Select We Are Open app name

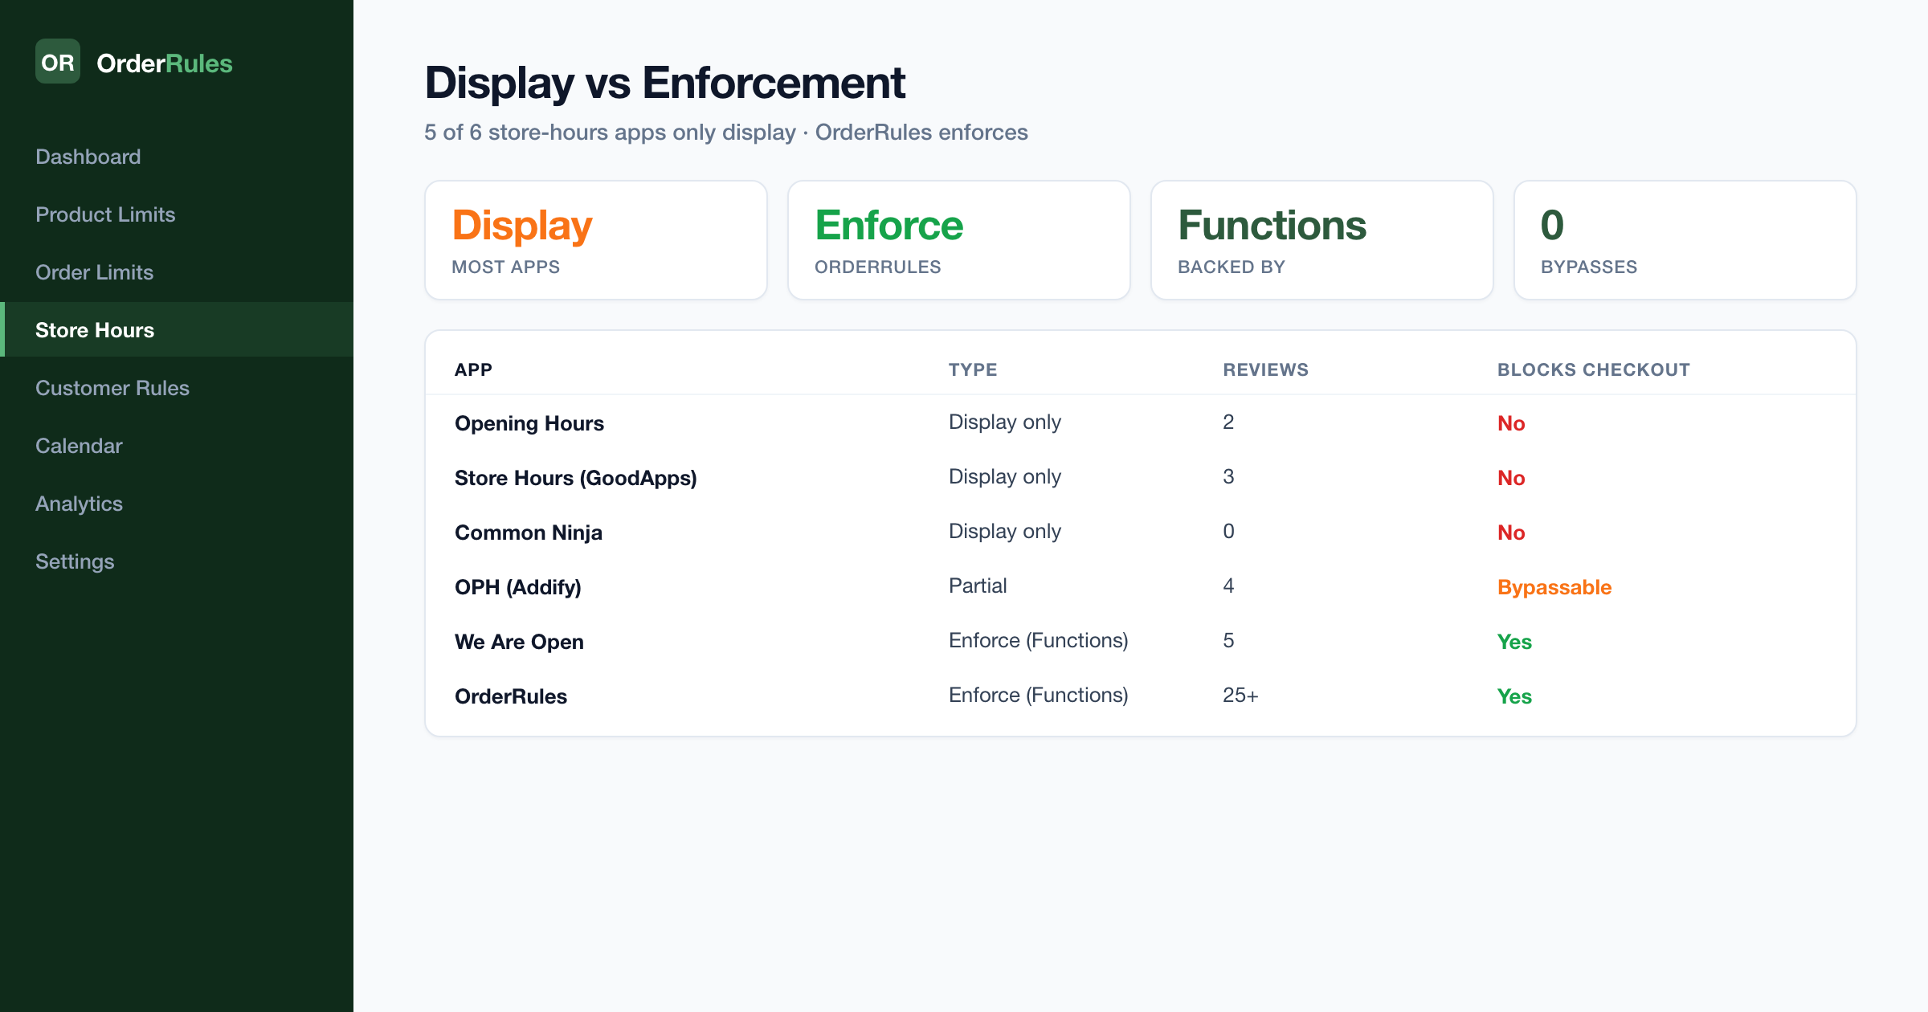tap(519, 642)
